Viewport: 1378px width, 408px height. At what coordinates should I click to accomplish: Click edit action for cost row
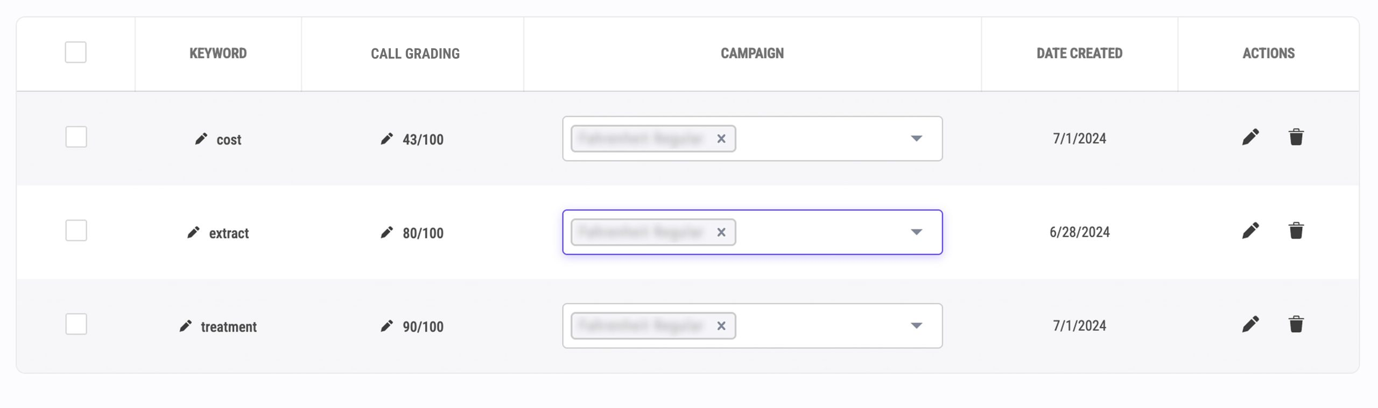pyautogui.click(x=1250, y=138)
